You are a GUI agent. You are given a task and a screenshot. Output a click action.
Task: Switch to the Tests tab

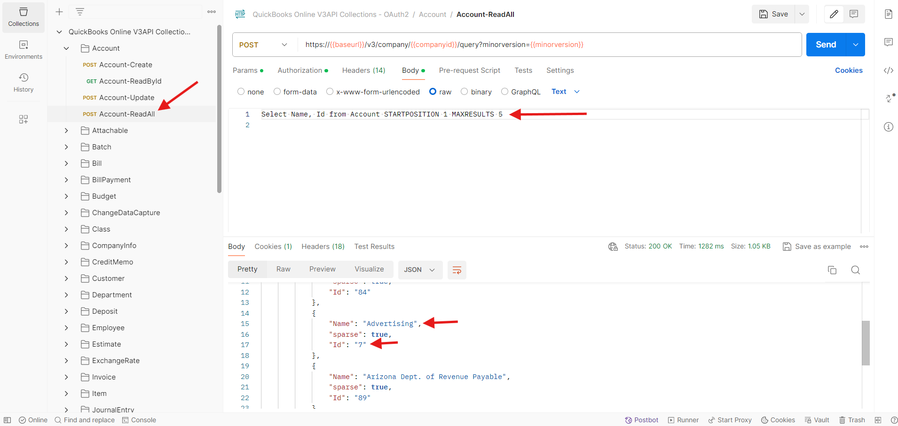pos(523,70)
